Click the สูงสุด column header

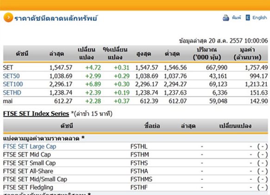144,54
